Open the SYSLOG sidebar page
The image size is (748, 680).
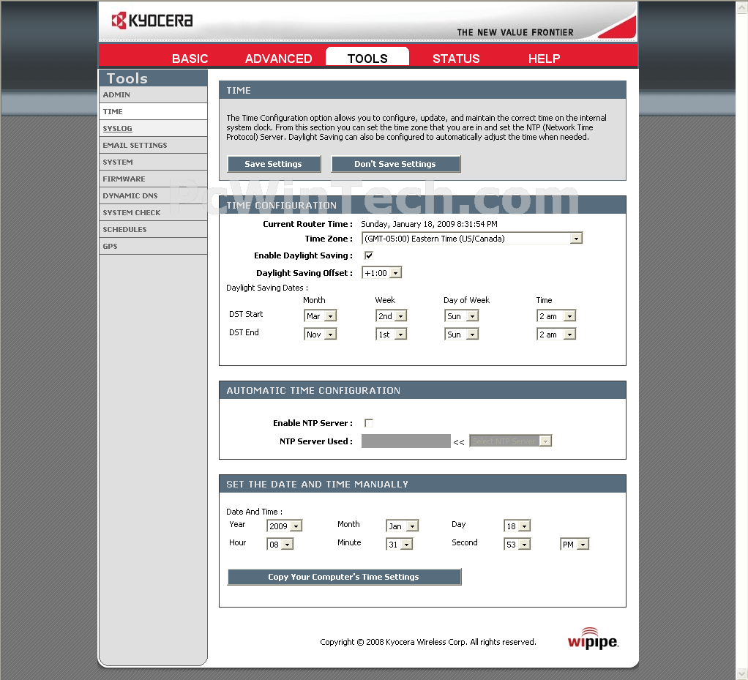coord(153,128)
